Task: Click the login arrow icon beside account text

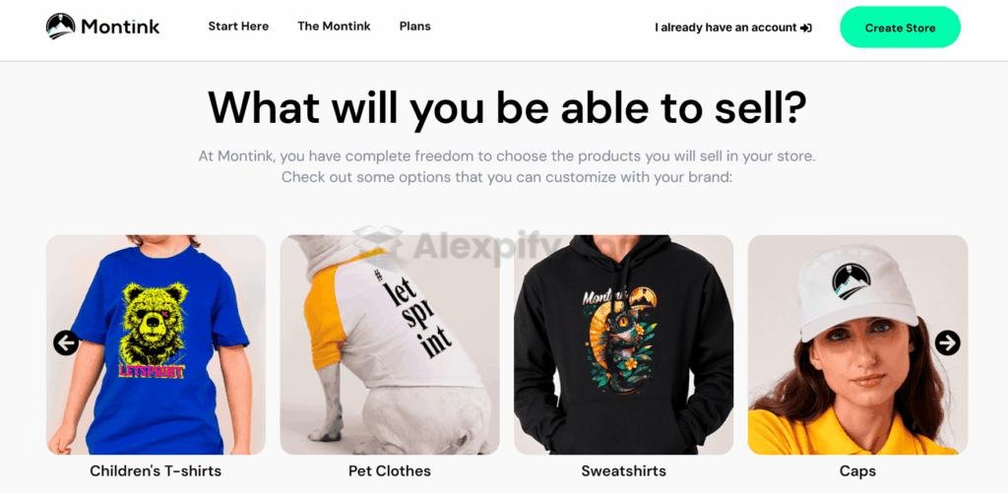Action: coord(806,28)
